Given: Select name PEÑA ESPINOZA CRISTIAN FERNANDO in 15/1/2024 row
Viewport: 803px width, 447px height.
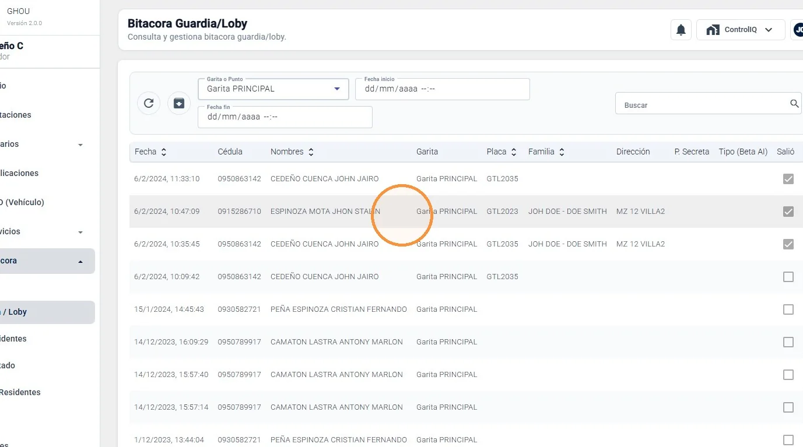Looking at the screenshot, I should click(339, 309).
